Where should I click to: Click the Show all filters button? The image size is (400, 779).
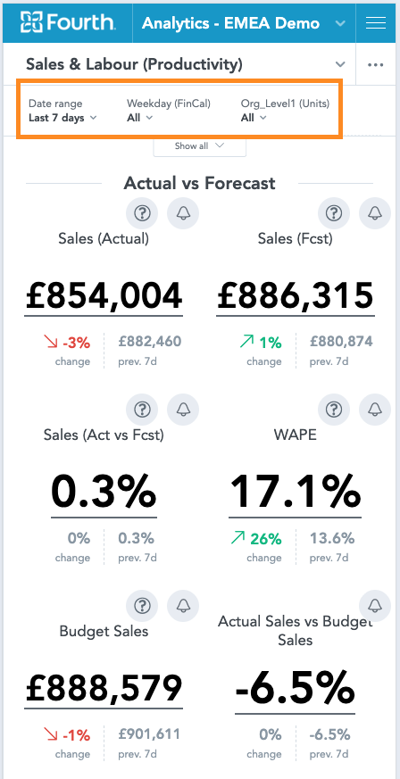(199, 146)
